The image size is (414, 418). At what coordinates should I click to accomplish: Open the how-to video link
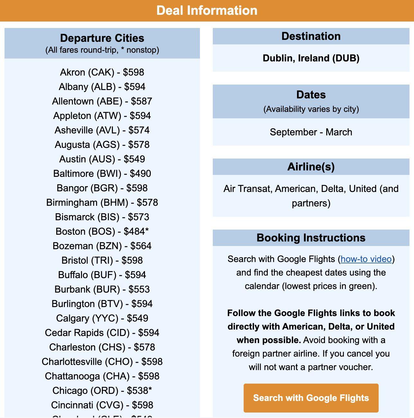366,259
